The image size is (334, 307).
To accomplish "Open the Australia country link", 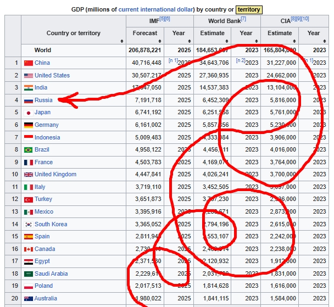I will (x=46, y=298).
